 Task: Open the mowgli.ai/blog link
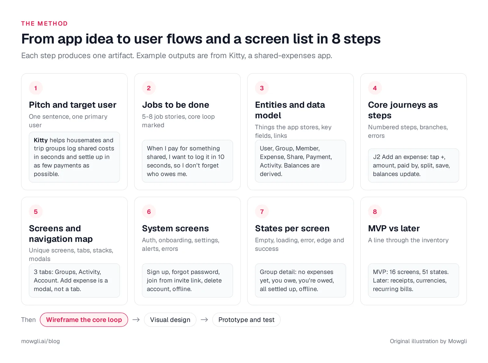coord(41,341)
